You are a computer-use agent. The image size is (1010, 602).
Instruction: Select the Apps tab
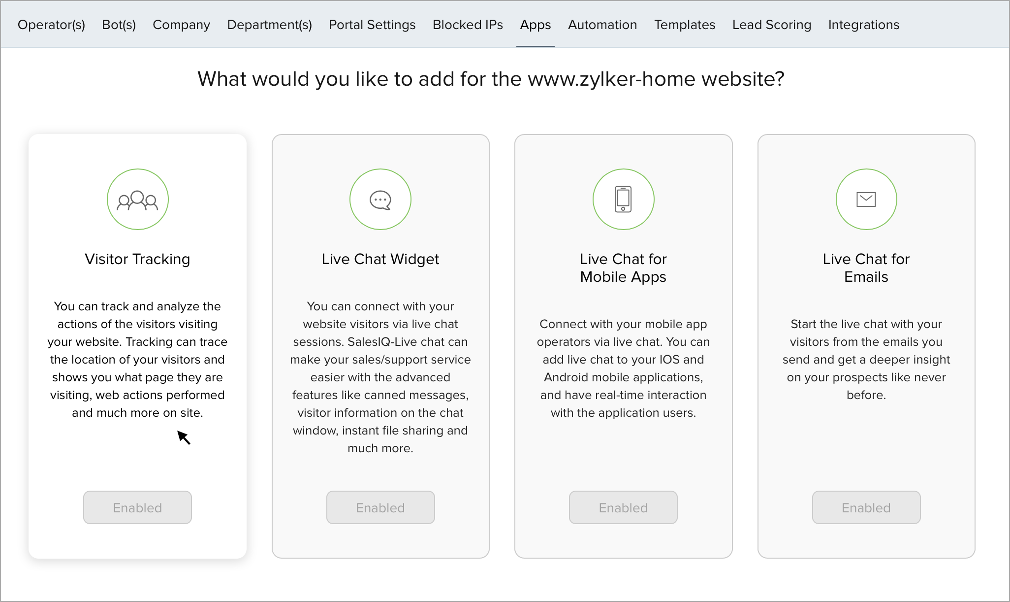tap(536, 25)
